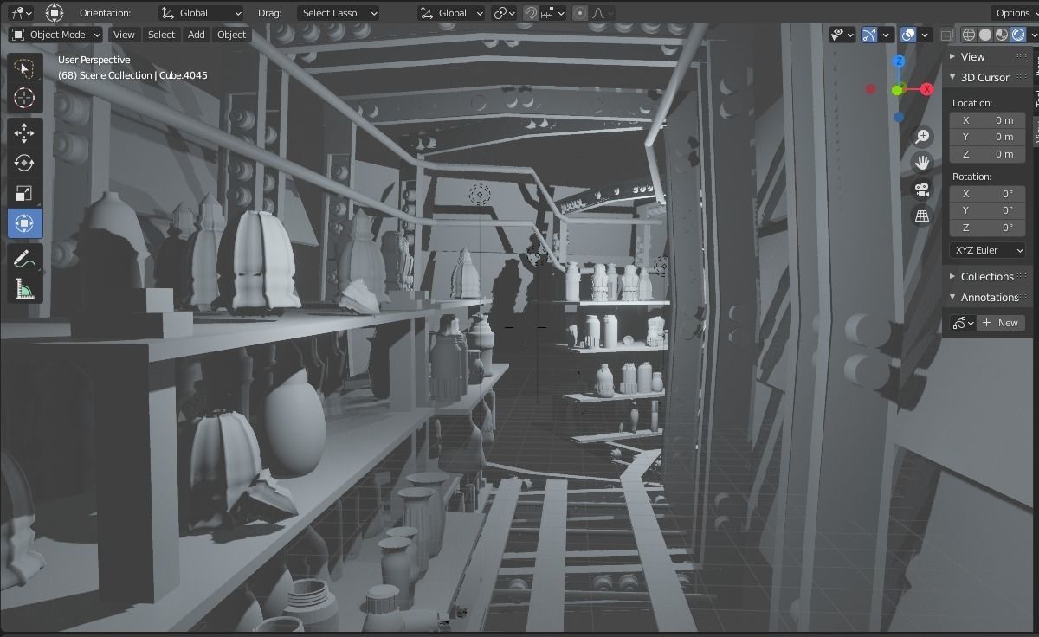Select the Scale tool

(x=24, y=193)
